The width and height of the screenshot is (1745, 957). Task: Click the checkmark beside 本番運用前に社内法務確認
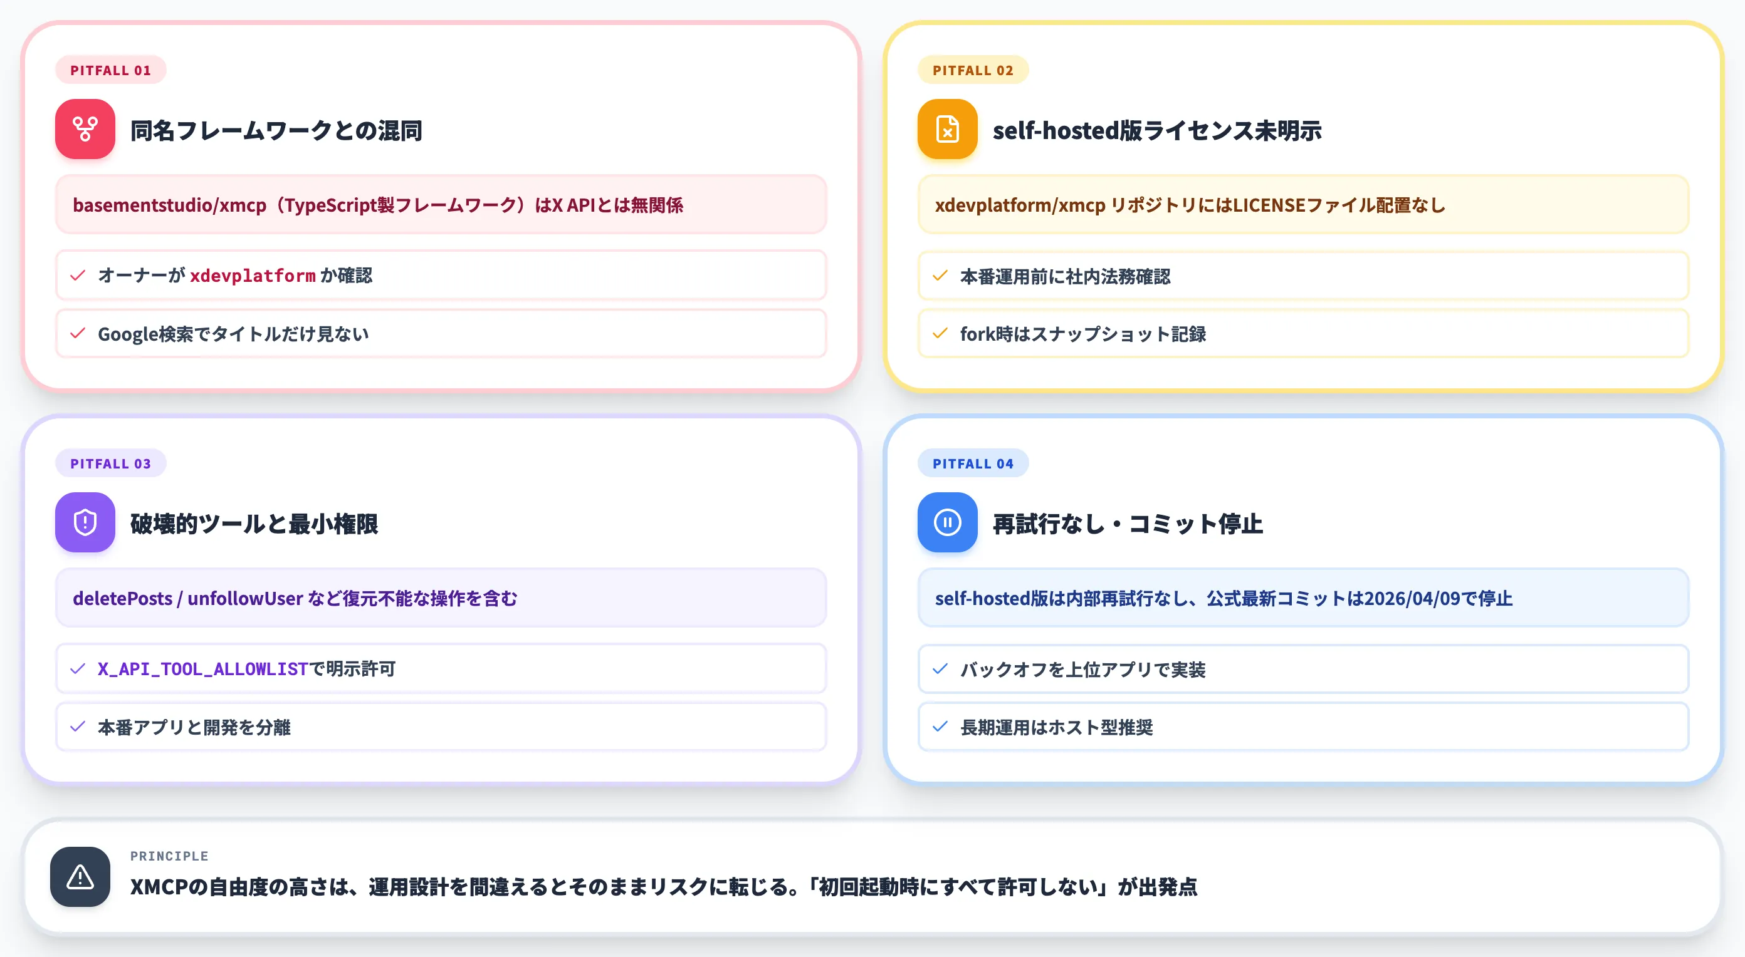tap(940, 276)
